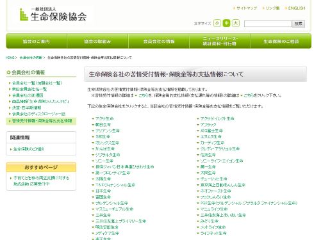Jump to 住友生命

click(208, 155)
